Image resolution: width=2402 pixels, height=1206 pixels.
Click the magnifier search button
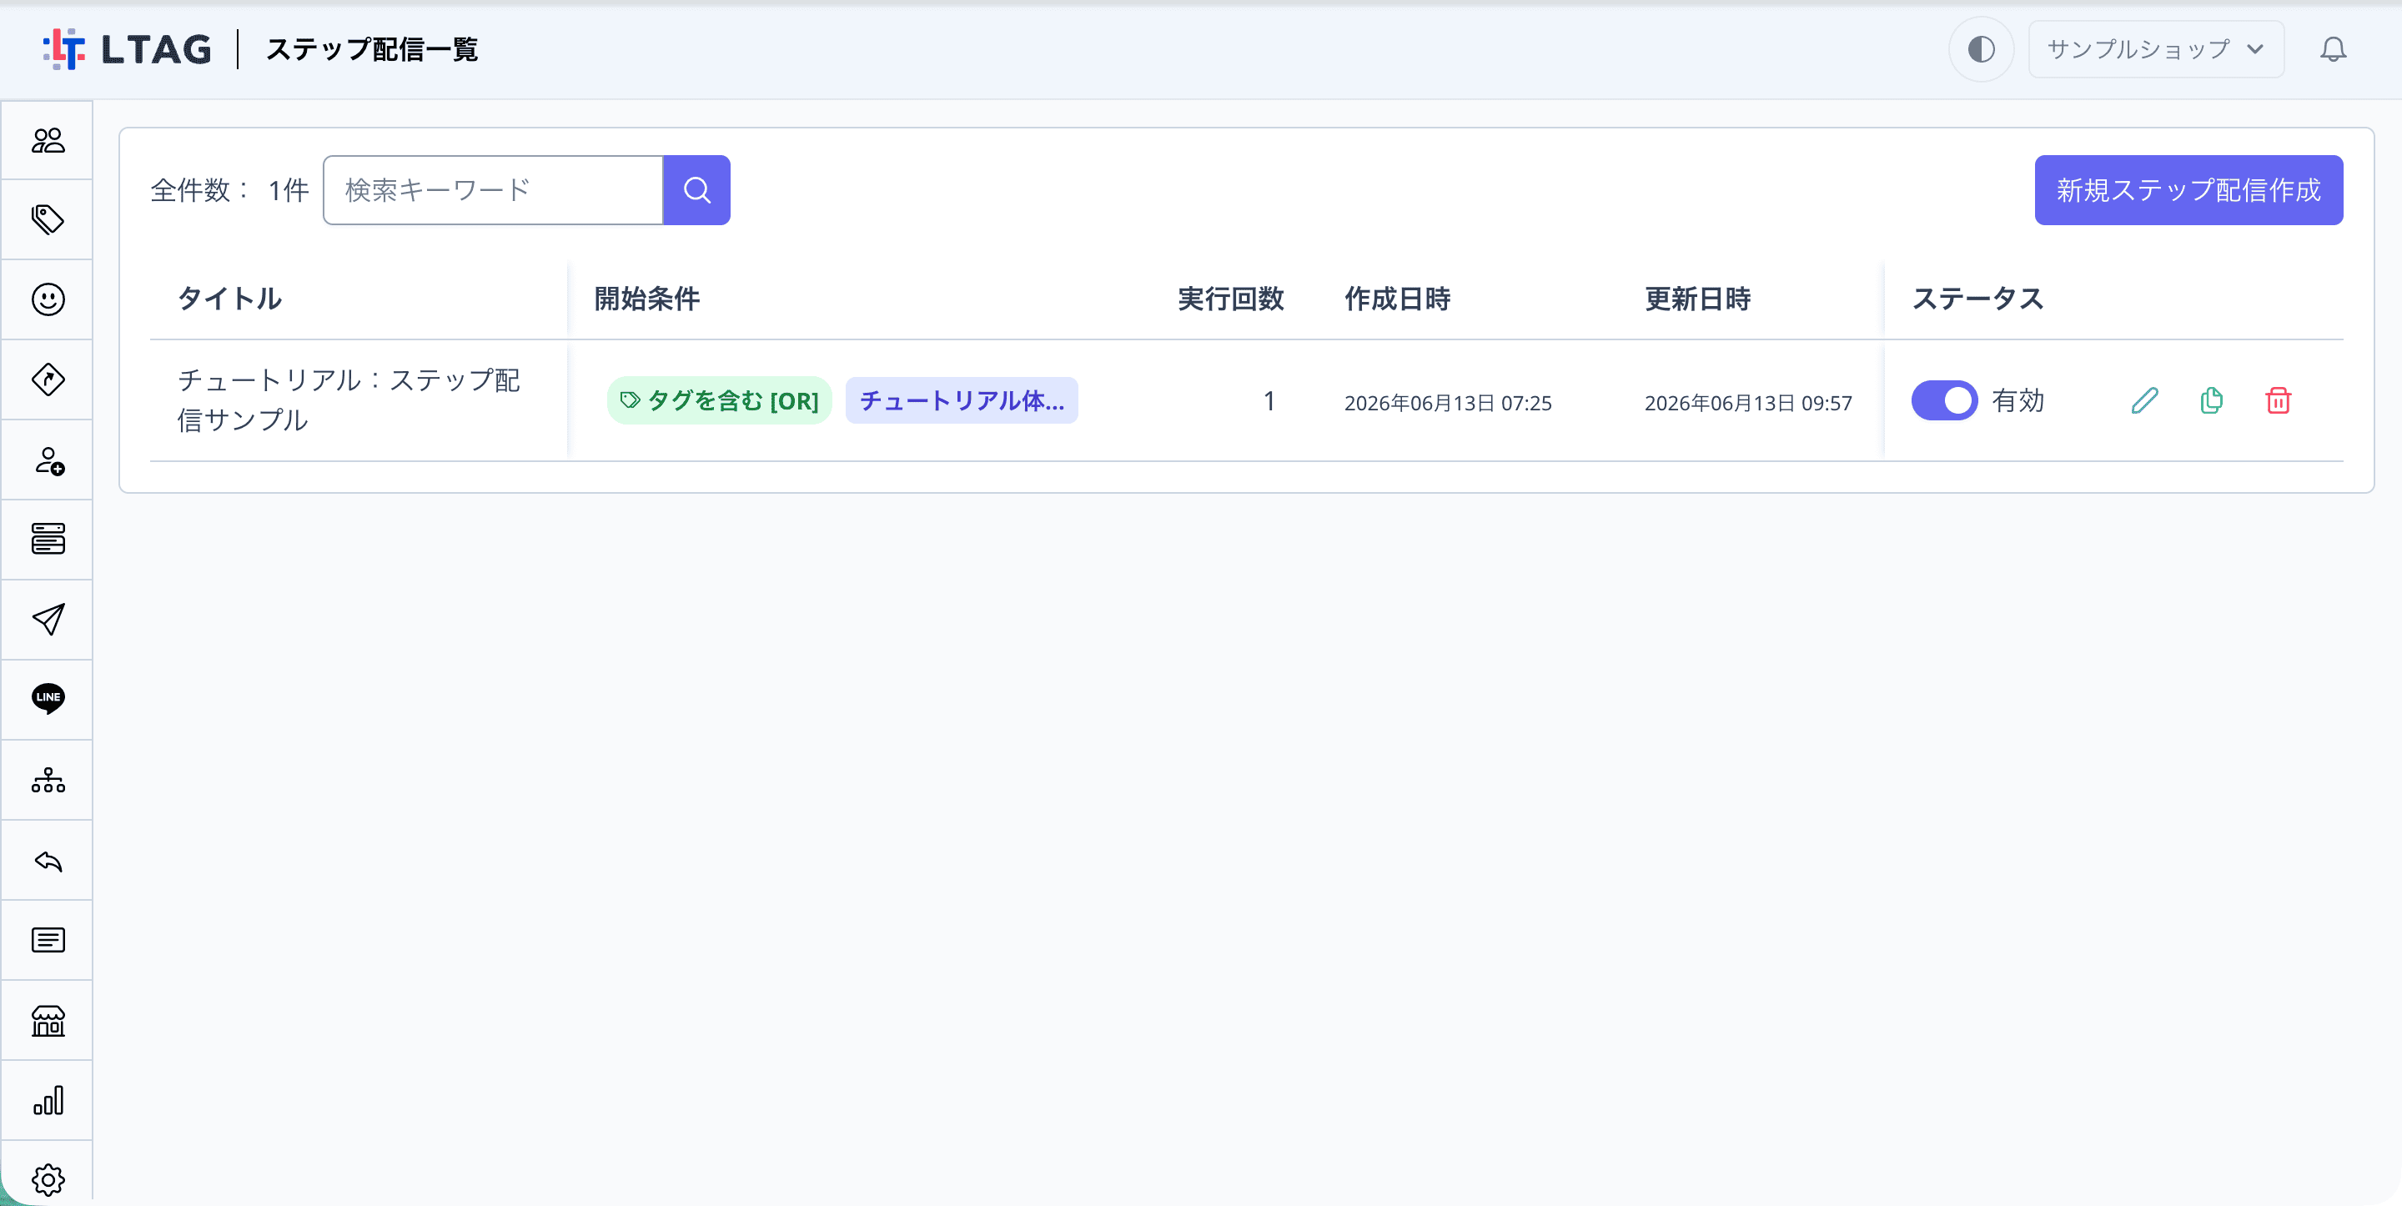[x=696, y=190]
